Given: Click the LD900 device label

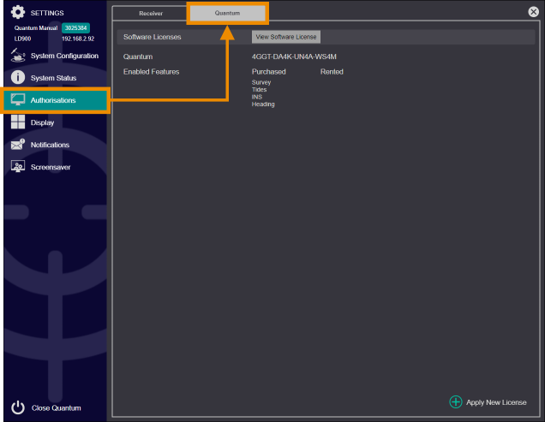Looking at the screenshot, I should click(x=22, y=39).
